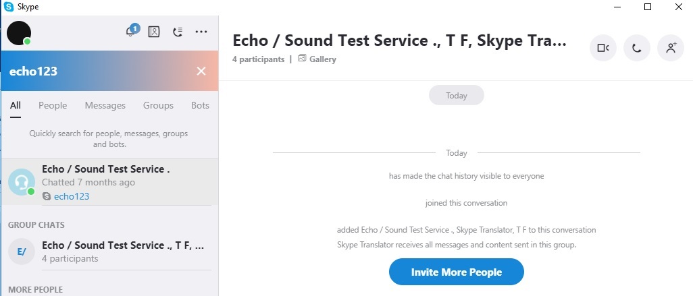The height and width of the screenshot is (296, 693).
Task: Click the Invite More People button
Action: pos(456,272)
